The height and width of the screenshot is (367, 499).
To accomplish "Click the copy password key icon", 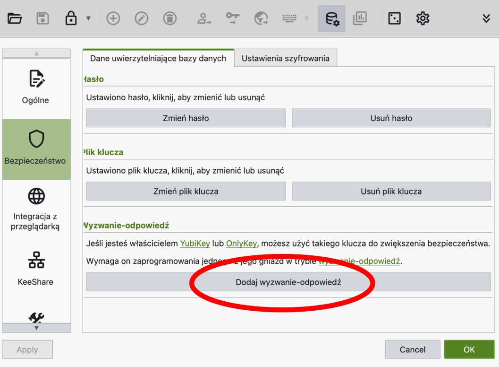I will pyautogui.click(x=232, y=18).
